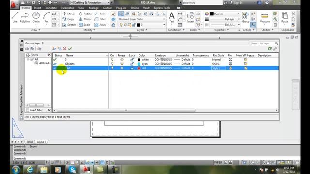This screenshot has width=310, height=174.
Task: Select the Arc tool
Action: 46,17
